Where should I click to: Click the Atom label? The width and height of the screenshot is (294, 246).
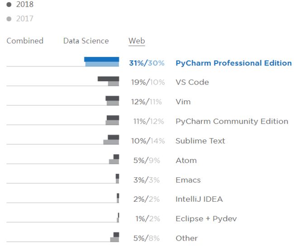pos(186,161)
